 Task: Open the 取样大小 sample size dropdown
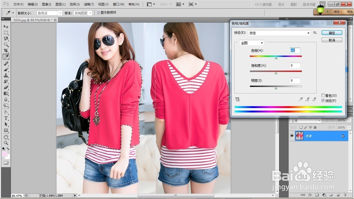pos(49,13)
